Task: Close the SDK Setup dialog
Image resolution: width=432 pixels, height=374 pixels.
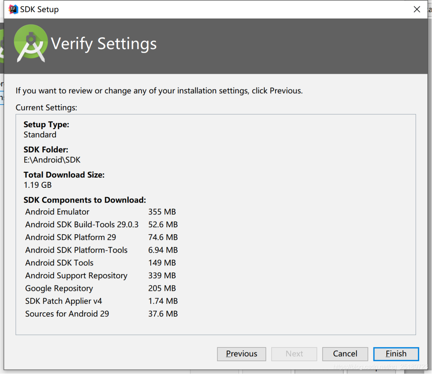Action: (x=416, y=9)
